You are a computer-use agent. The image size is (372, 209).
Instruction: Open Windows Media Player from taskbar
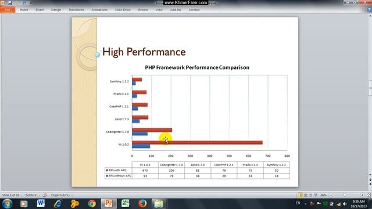(24, 204)
